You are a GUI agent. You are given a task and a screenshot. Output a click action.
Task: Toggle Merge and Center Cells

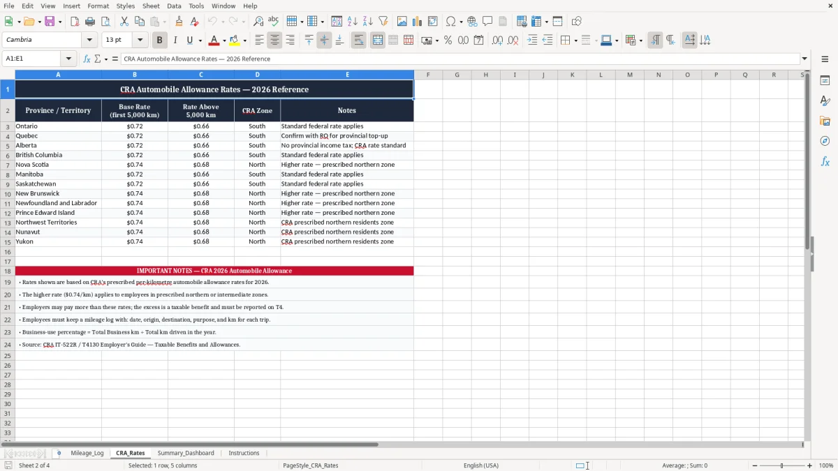point(377,40)
